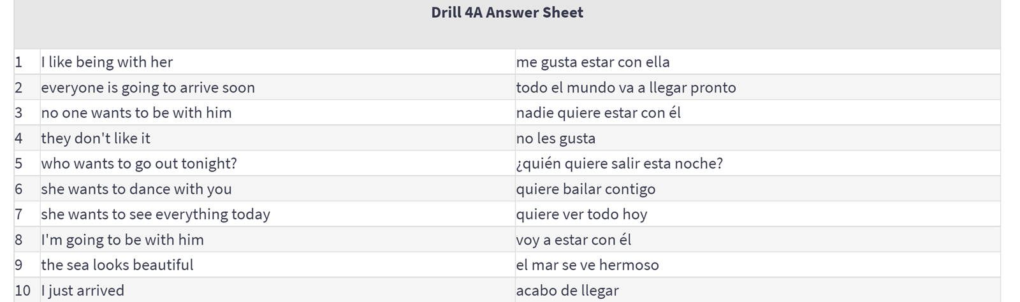Click "todo el mundo va a llegar pronto"
Screen dimensions: 1020x302
coord(626,87)
